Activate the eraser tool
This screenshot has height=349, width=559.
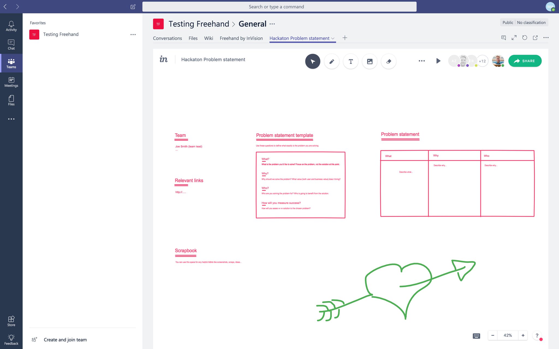coord(389,61)
